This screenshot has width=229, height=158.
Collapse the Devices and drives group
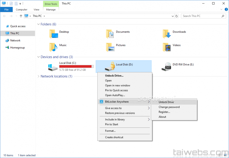[39, 57]
